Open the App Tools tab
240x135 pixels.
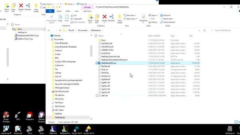(x=87, y=11)
